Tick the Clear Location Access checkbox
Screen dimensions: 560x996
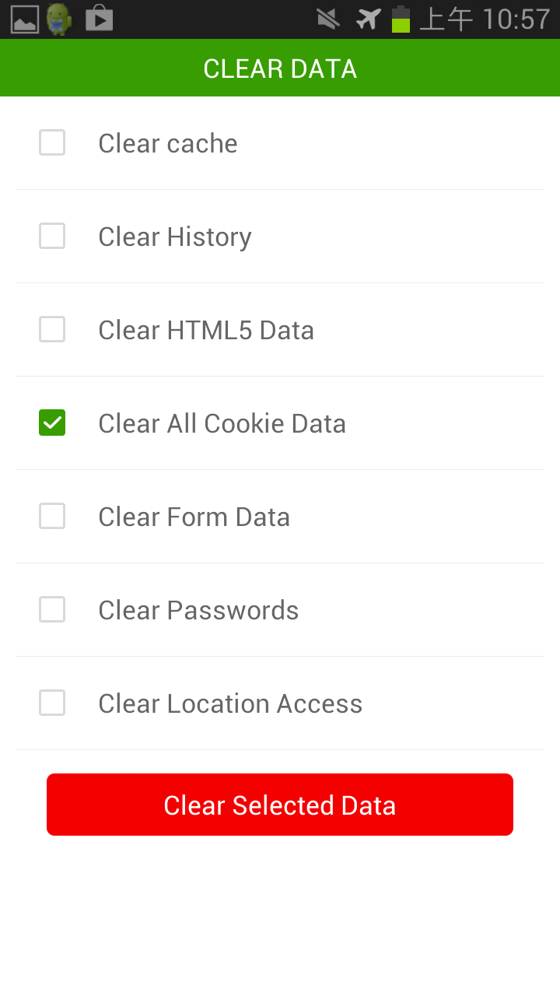pyautogui.click(x=52, y=703)
